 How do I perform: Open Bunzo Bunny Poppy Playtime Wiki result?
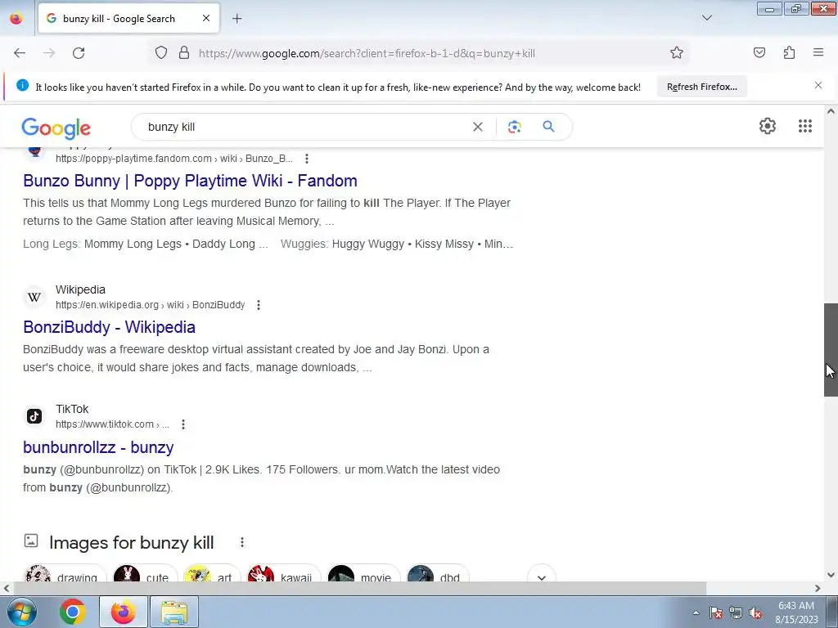[190, 181]
